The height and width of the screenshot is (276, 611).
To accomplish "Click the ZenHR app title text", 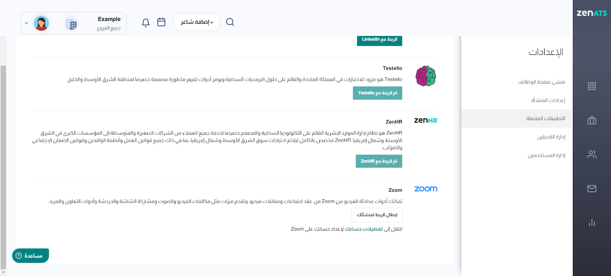I will click(394, 122).
